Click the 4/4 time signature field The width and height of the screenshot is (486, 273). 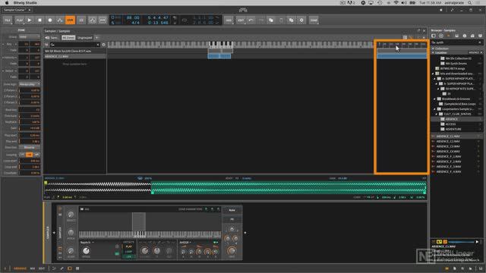tap(135, 23)
